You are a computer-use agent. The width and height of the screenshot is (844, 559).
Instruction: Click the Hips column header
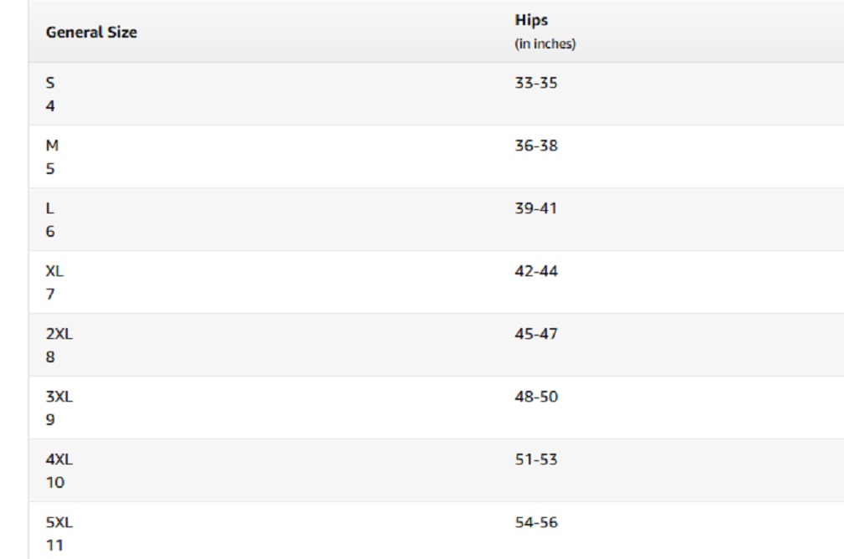(x=531, y=20)
